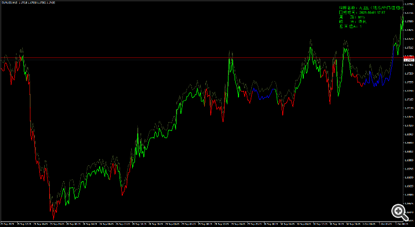Click the topmost price scale label
415x227 pixels.
click(409, 4)
